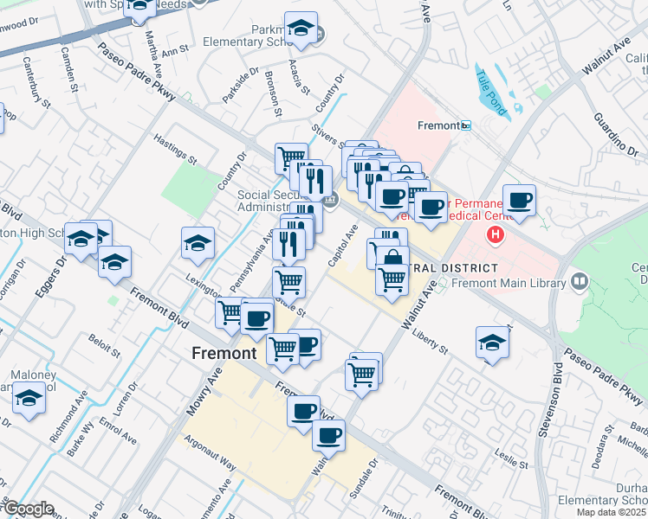This screenshot has width=648, height=519.
Task: Select the large Fremont city label
Action: click(224, 354)
